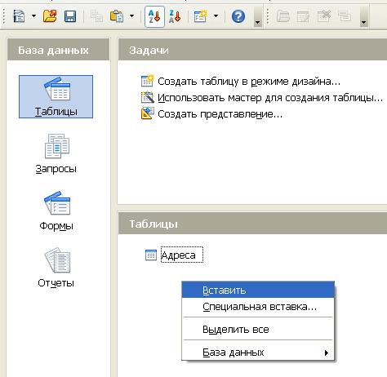Go to Отчеты in the database pane

[56, 268]
